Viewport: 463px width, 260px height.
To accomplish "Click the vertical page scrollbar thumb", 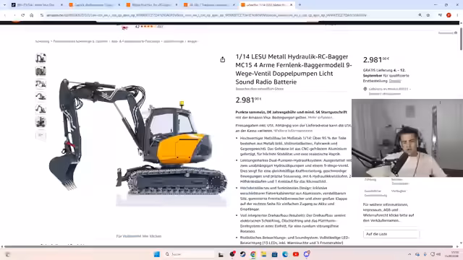I will (461, 38).
